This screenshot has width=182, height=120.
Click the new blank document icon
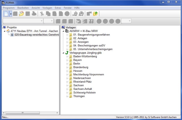tap(6, 14)
